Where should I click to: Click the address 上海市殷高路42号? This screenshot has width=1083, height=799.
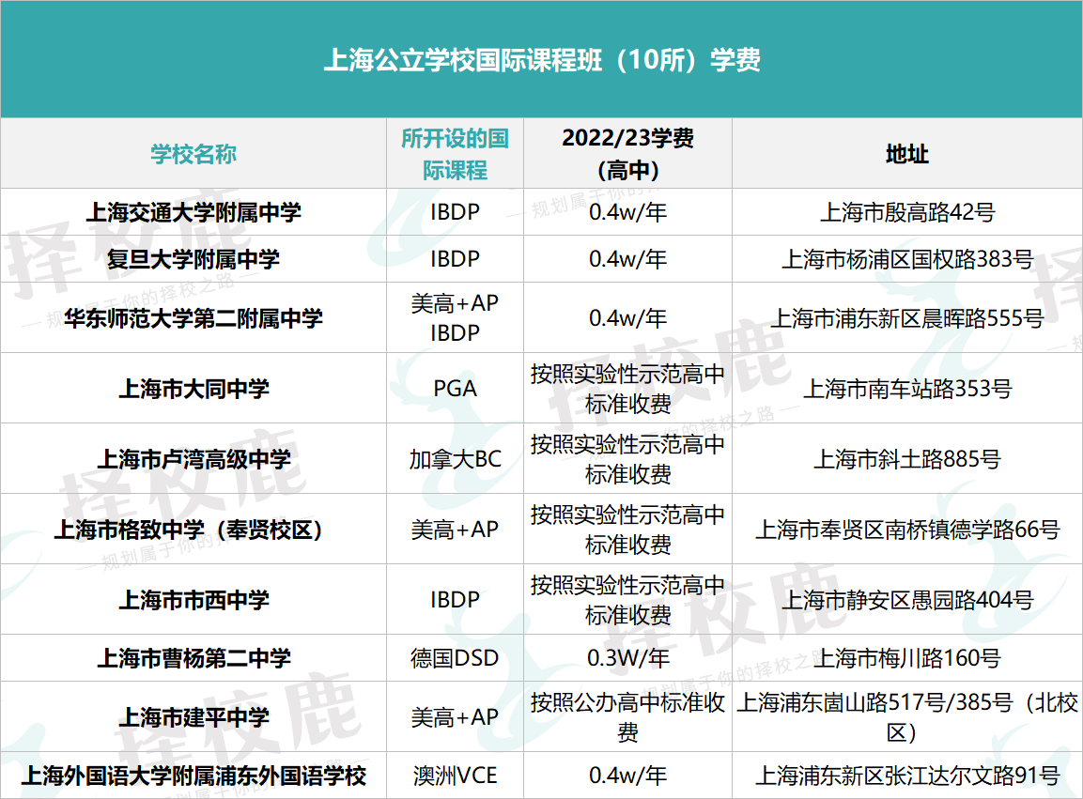click(x=906, y=212)
